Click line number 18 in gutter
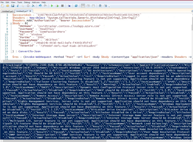Image resolution: width=193 pixels, height=142 pixels. pyautogui.click(x=6, y=57)
